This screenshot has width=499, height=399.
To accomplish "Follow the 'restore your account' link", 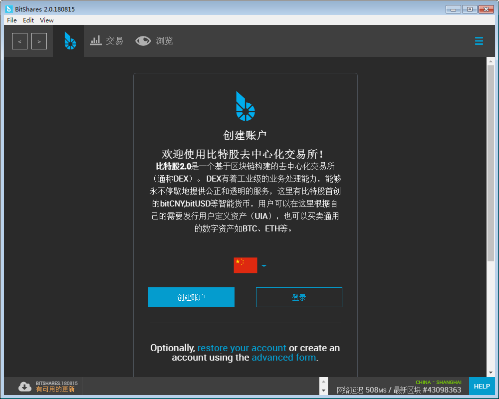I will point(242,348).
